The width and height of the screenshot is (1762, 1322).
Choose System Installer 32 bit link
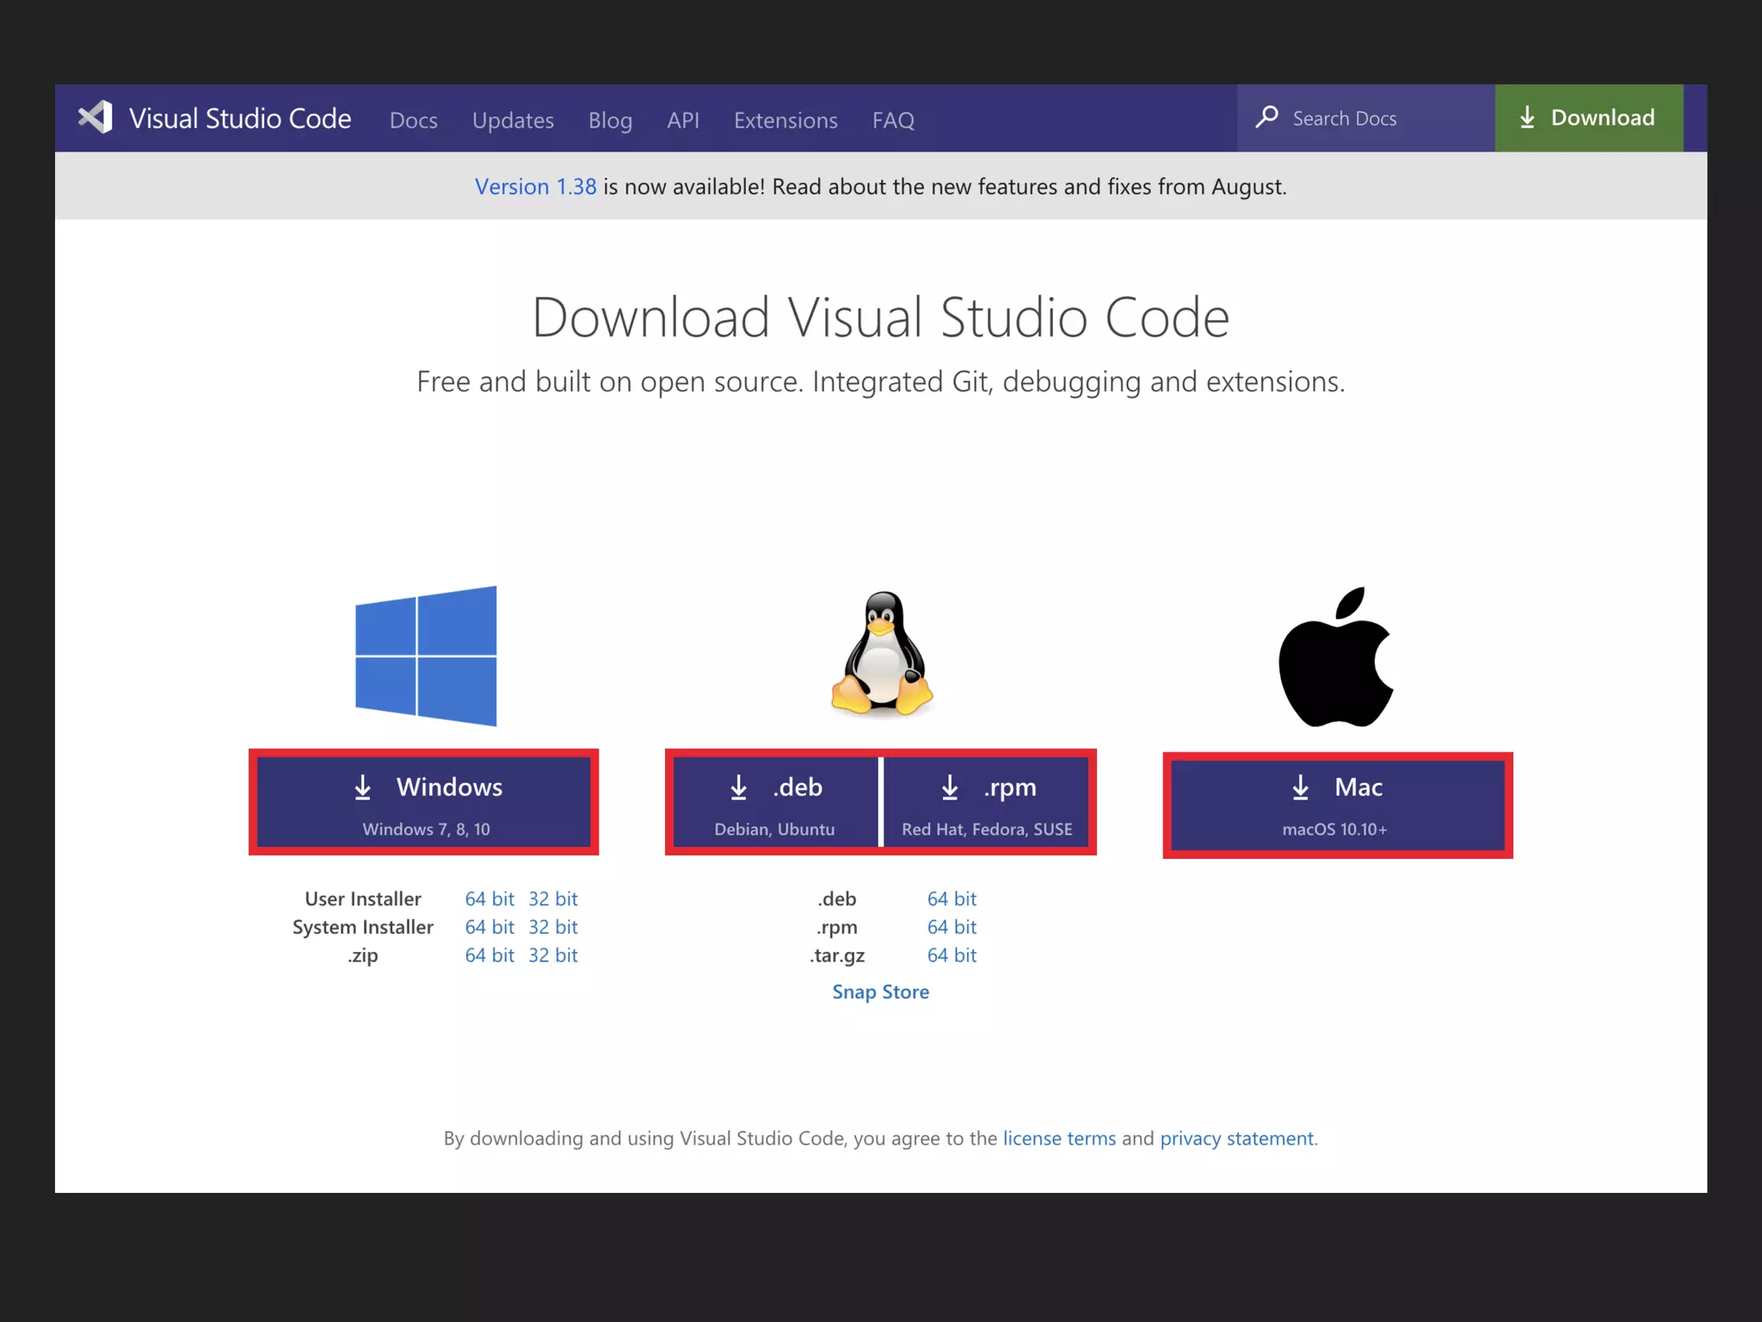click(552, 927)
